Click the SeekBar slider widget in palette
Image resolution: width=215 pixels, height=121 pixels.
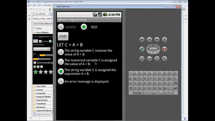click(x=42, y=59)
